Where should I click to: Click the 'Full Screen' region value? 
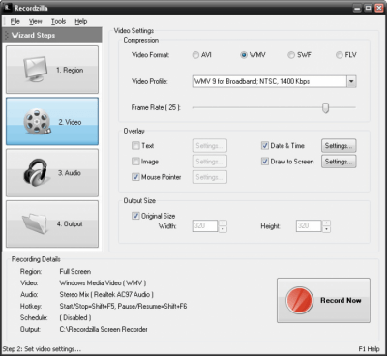click(x=75, y=271)
